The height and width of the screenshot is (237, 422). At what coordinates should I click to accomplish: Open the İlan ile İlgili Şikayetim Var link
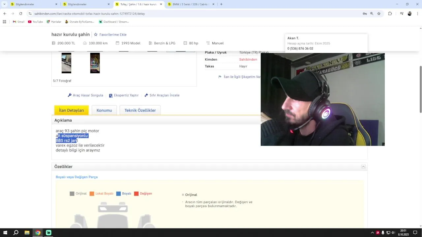239,77
